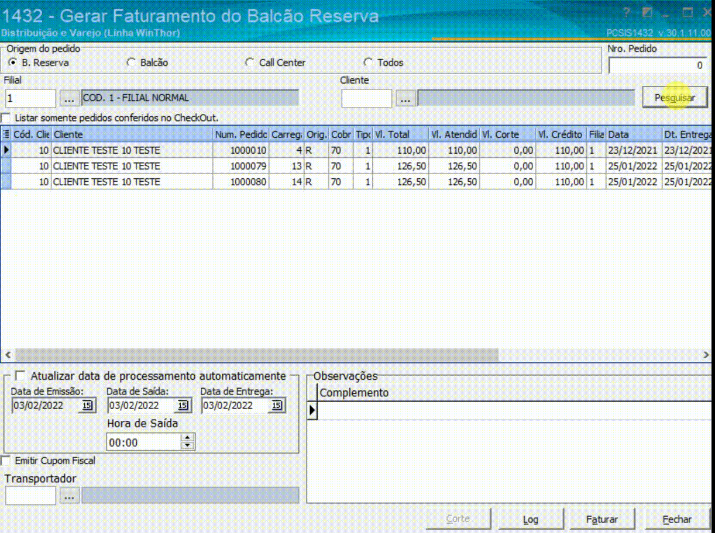715x533 pixels.
Task: Click the grid scroll left arrow
Action: click(x=8, y=355)
